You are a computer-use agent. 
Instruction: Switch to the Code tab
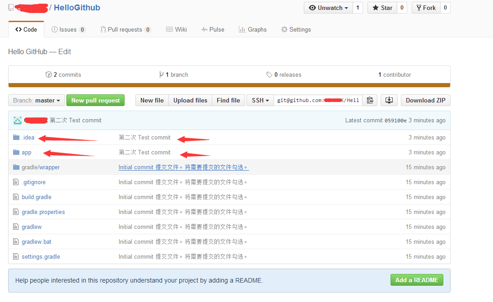26,29
